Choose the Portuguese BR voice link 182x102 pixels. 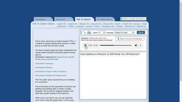(108, 26)
